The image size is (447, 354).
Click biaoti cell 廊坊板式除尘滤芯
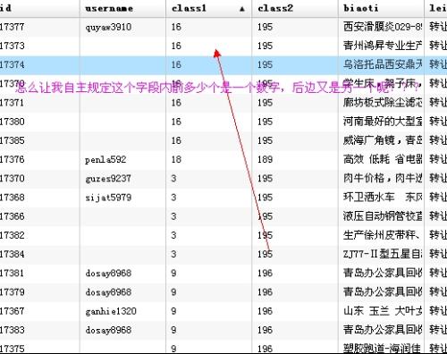click(383, 103)
